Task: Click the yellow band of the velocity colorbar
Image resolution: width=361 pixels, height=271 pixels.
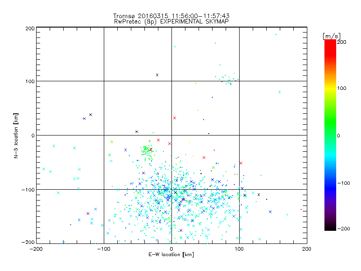Action: coord(330,89)
